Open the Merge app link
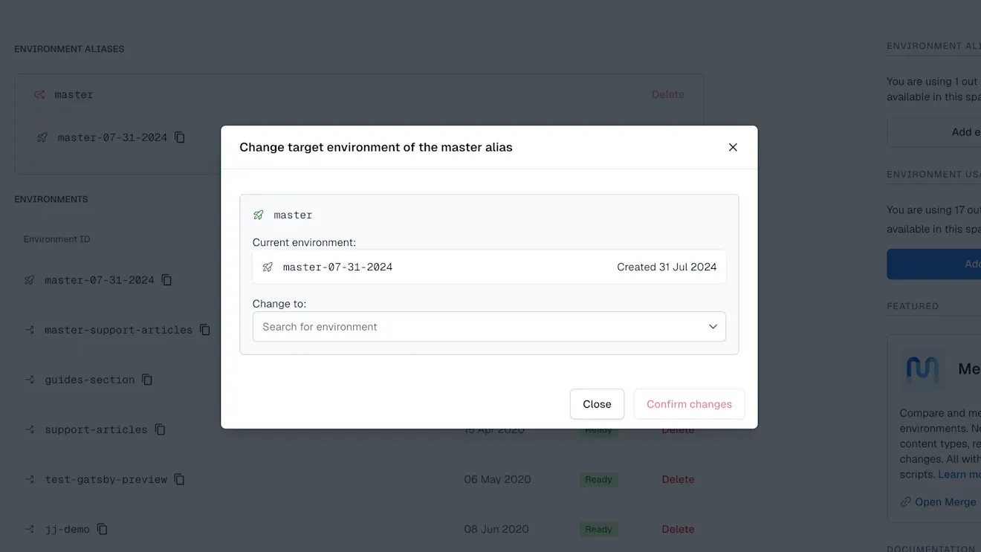Image resolution: width=981 pixels, height=552 pixels. coord(939,502)
